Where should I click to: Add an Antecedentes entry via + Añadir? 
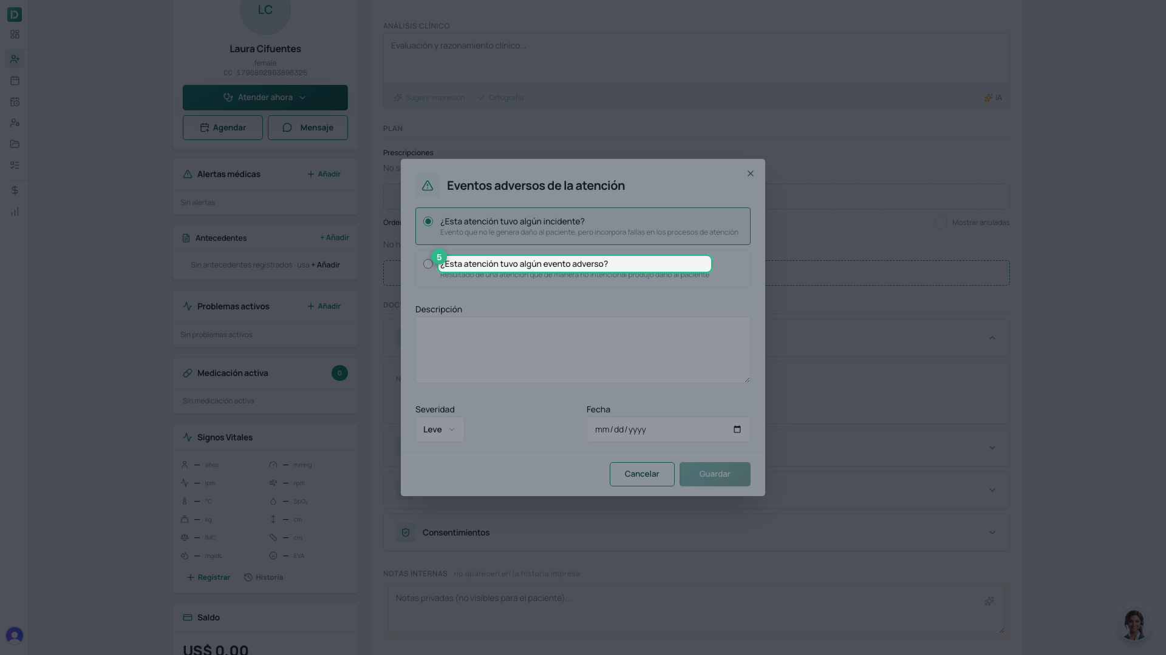point(335,238)
